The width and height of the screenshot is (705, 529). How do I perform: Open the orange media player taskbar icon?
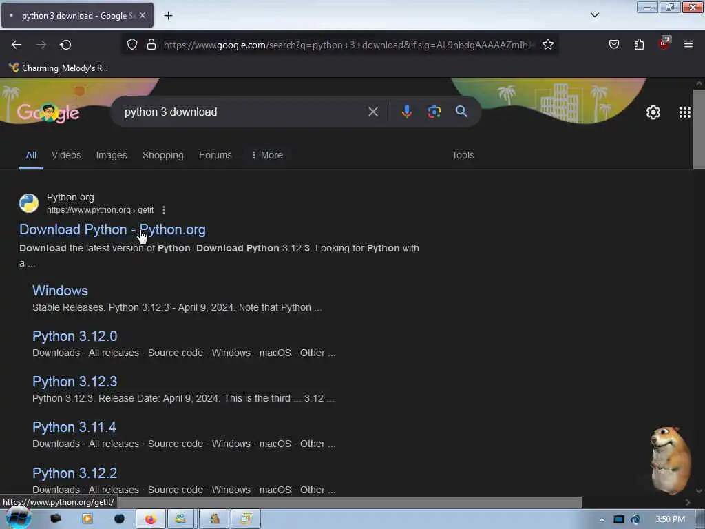coord(87,519)
